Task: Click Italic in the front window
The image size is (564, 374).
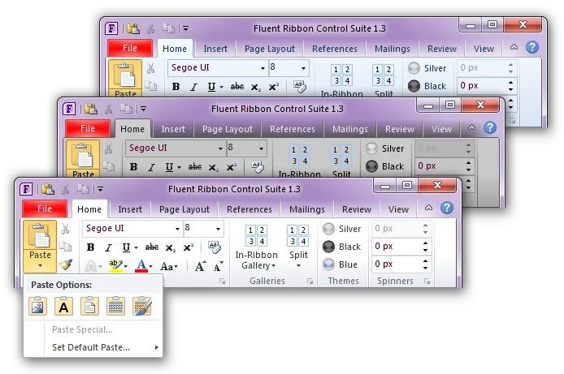Action: [x=108, y=247]
